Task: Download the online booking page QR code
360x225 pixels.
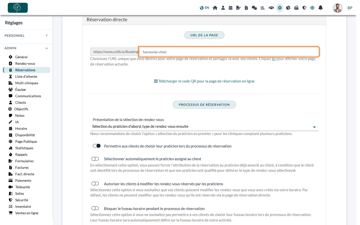Action: [204, 81]
